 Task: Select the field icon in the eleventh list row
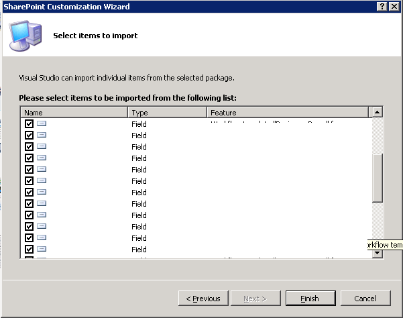coord(42,237)
